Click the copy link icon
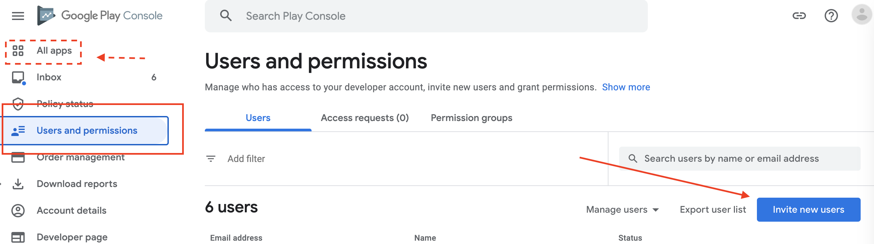This screenshot has width=874, height=244. click(799, 16)
